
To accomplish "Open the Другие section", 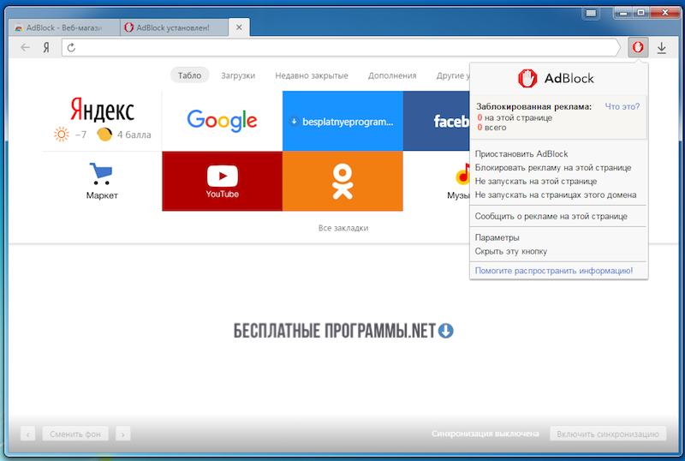I will [453, 75].
